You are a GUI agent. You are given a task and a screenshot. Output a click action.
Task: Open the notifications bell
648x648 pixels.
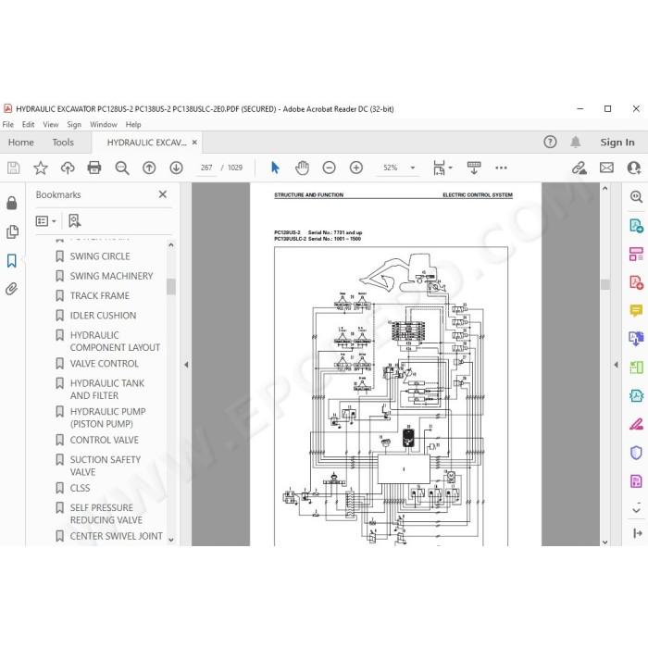pos(575,143)
